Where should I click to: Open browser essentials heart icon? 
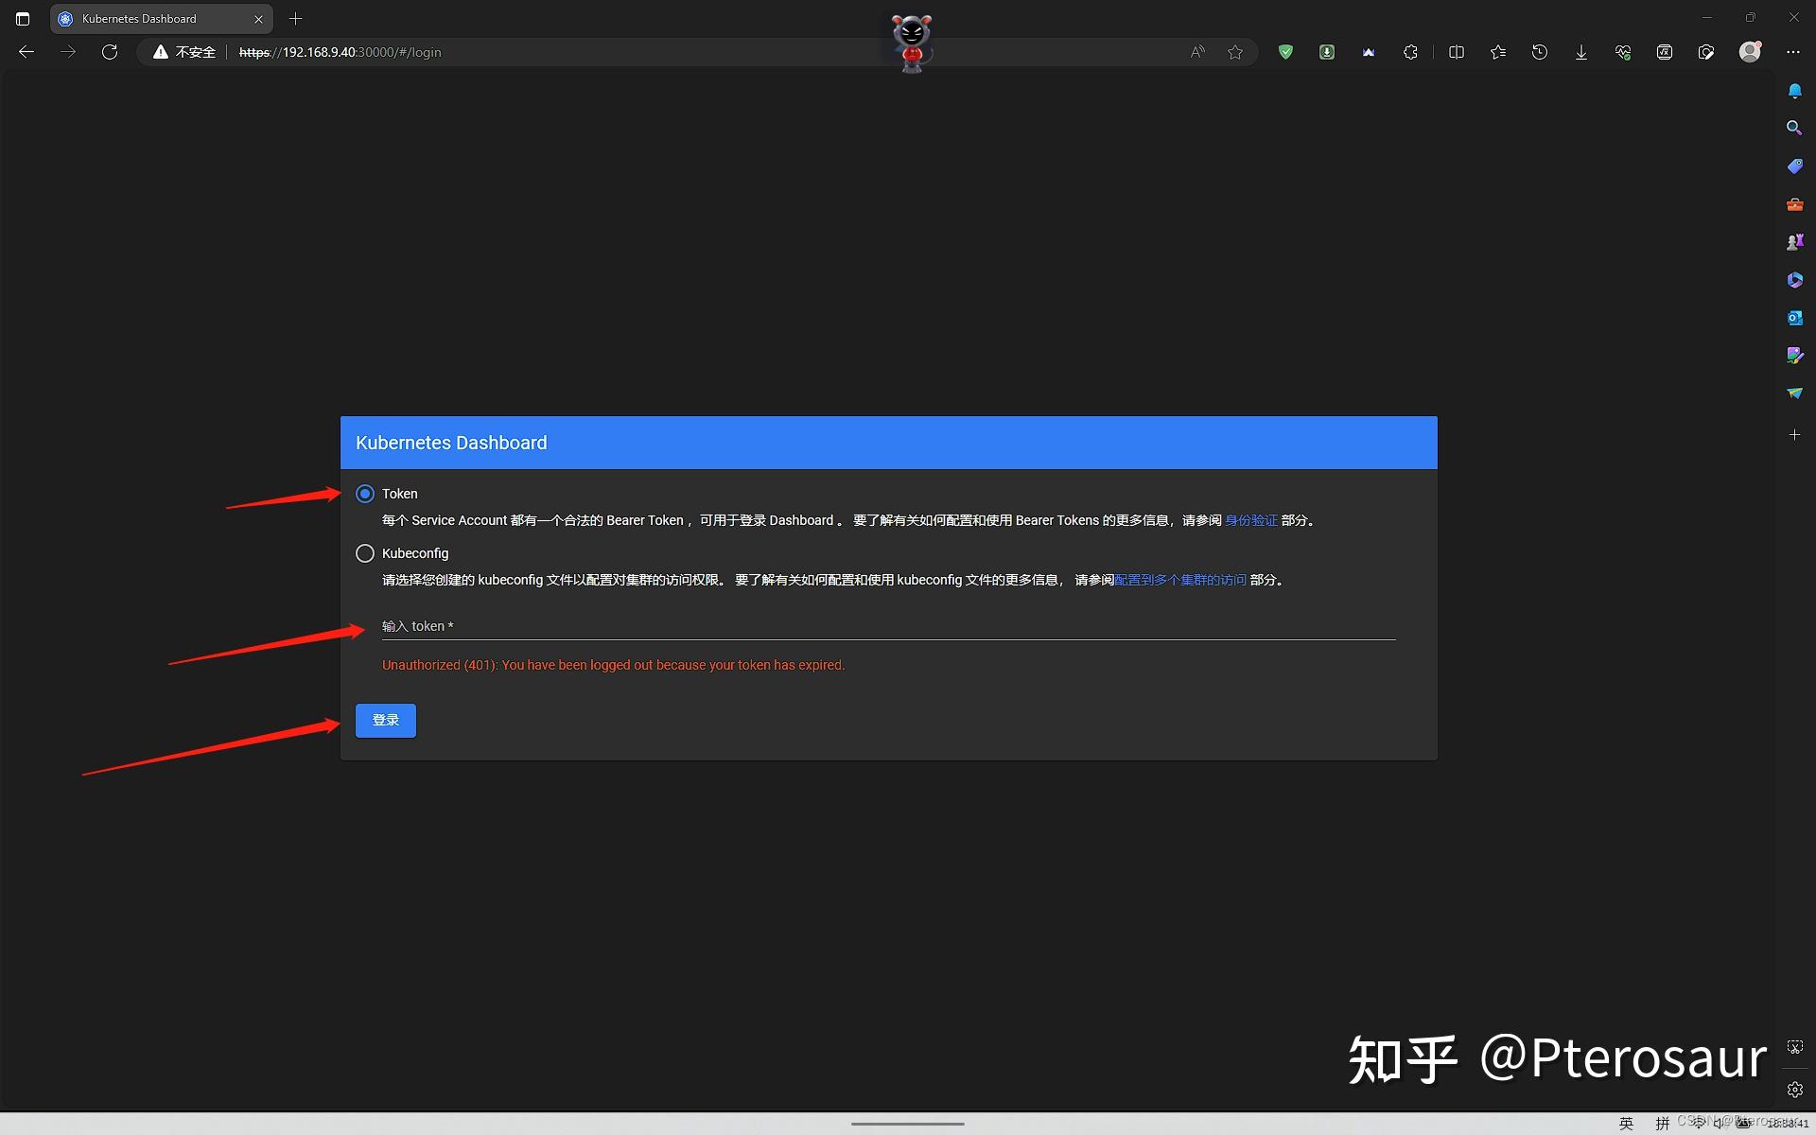point(1623,52)
